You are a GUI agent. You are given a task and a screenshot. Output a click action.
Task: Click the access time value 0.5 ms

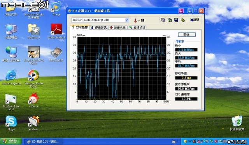pos(186,78)
